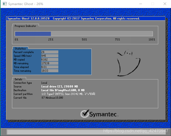
Task: Close the Symantec Ghost window
Action: point(165,4)
